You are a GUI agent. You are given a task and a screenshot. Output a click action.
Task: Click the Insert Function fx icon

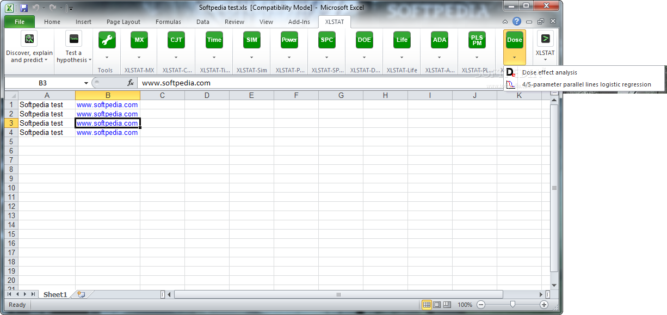pos(131,83)
